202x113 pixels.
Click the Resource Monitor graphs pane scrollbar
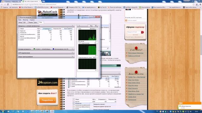(99, 51)
